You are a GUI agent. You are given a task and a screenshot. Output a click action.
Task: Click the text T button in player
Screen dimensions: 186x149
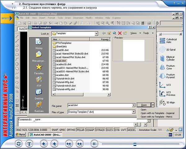pyautogui.click(x=29, y=144)
